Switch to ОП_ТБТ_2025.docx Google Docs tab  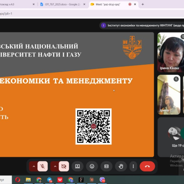point(63,4)
